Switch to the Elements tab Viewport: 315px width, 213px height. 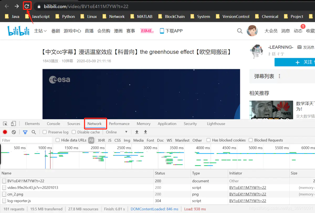coord(32,124)
